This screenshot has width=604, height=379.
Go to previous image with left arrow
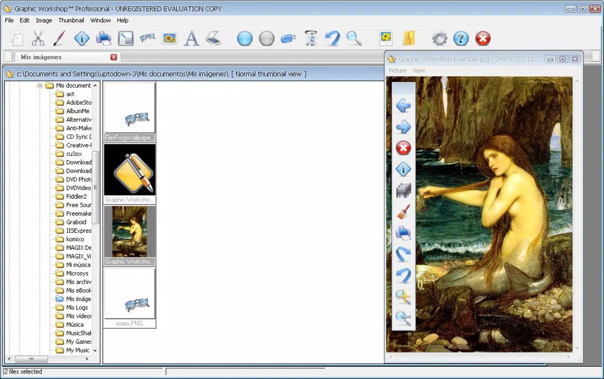(403, 105)
